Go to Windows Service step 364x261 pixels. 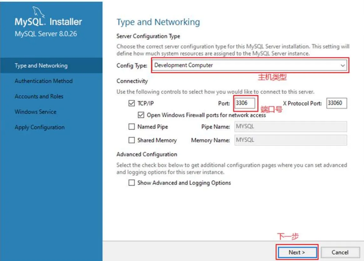coord(35,112)
